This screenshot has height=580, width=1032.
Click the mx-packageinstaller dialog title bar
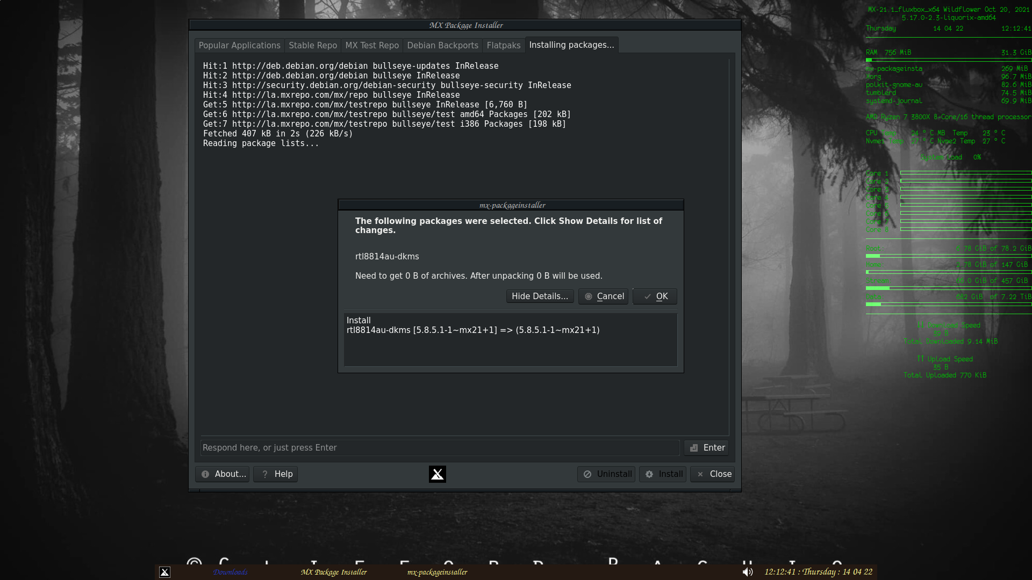click(511, 205)
